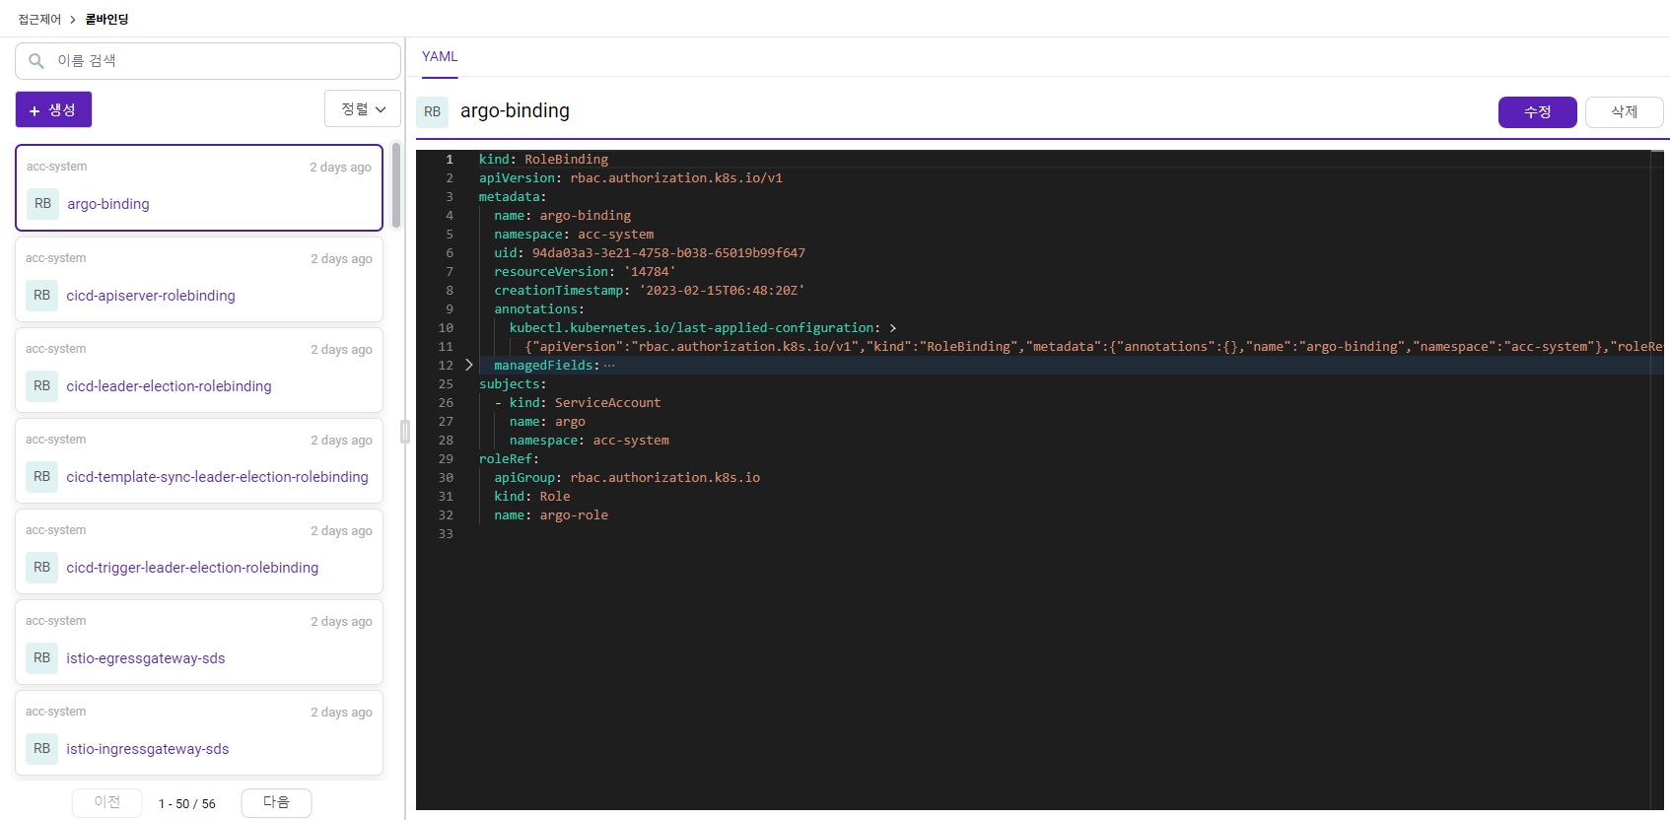Click the panel splitter handle
1670x820 pixels.
coord(404,432)
